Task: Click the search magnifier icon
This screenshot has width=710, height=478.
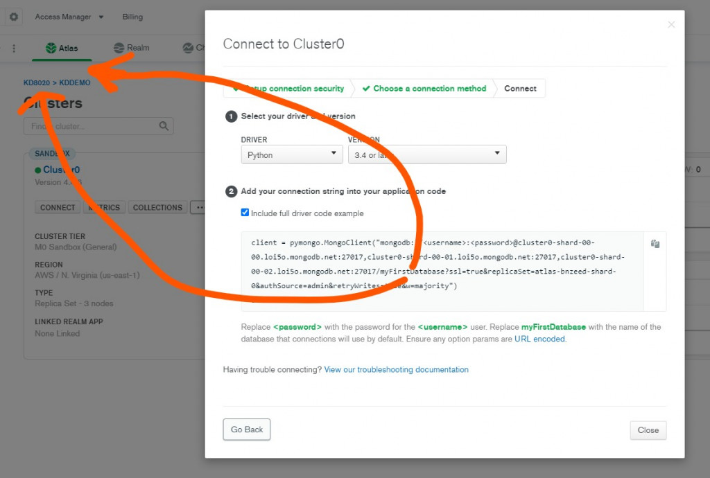Action: (x=164, y=126)
